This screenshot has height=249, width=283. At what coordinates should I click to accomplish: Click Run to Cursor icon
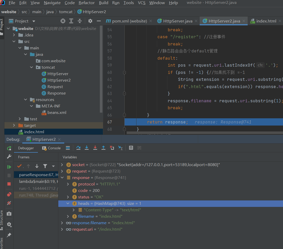(120, 148)
